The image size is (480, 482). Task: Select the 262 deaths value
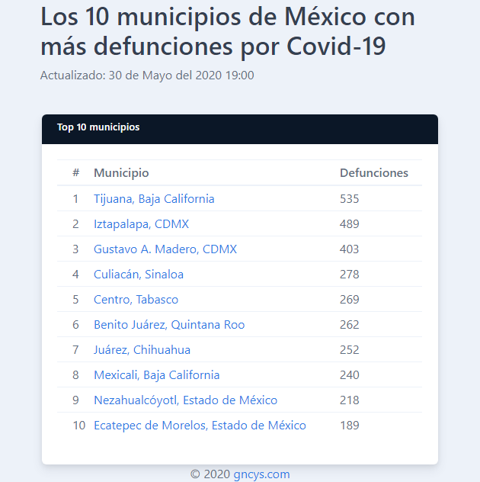click(349, 325)
